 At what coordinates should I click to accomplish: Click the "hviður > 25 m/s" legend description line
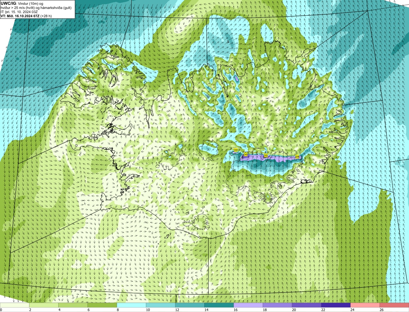tap(36, 8)
